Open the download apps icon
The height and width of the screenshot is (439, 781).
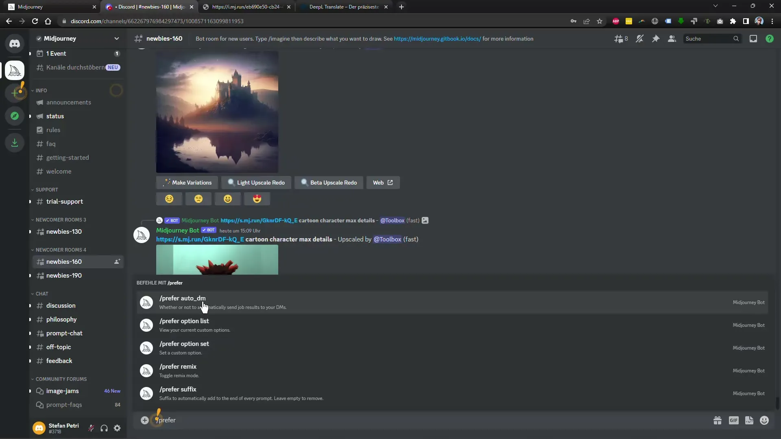pos(15,143)
